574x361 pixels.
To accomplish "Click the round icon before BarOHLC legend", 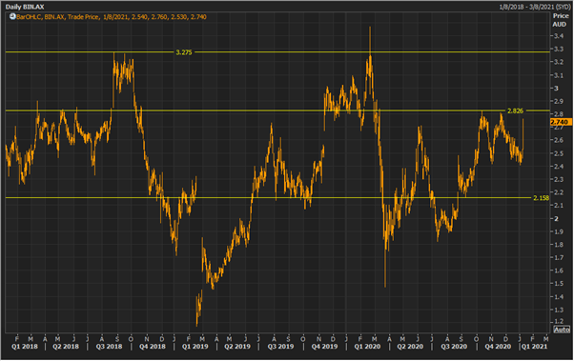I will coord(12,16).
